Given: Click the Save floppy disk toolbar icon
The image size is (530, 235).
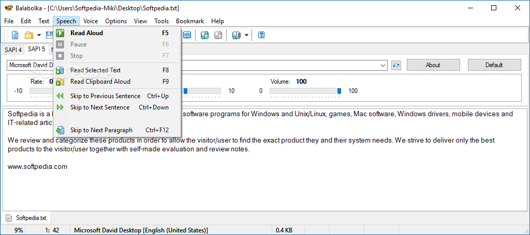Looking at the screenshot, I should click(49, 35).
